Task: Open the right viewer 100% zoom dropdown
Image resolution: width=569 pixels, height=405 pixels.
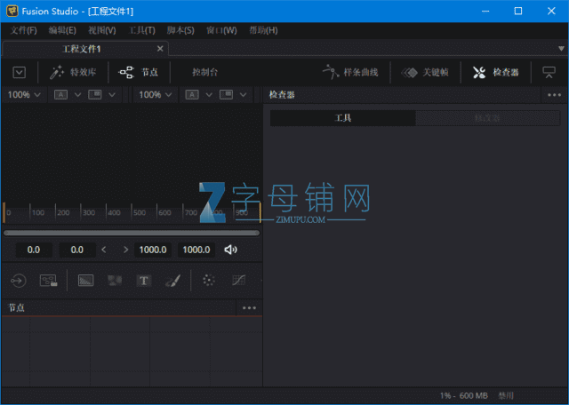Action: click(x=156, y=94)
